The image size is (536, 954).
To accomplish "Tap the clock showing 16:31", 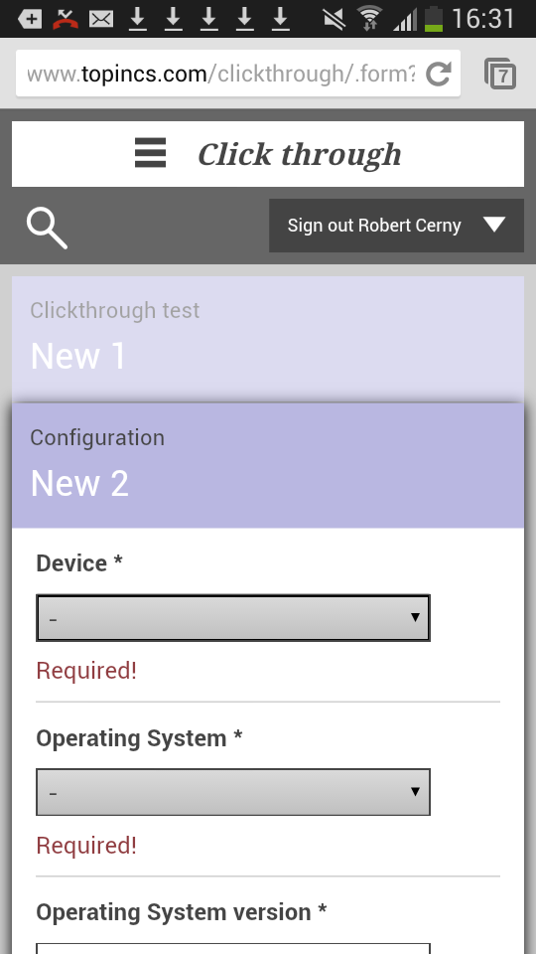I will [483, 19].
